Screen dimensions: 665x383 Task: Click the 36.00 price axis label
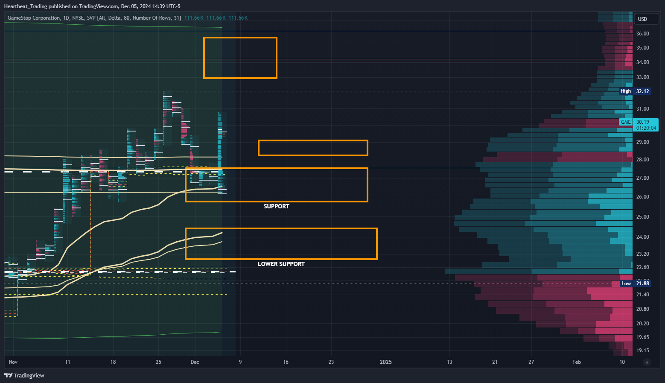pyautogui.click(x=642, y=34)
